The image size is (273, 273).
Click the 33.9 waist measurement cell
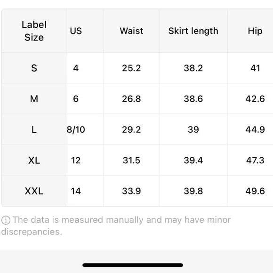pos(131,191)
